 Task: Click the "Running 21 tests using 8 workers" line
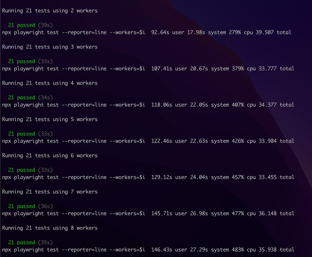[x=50, y=228]
